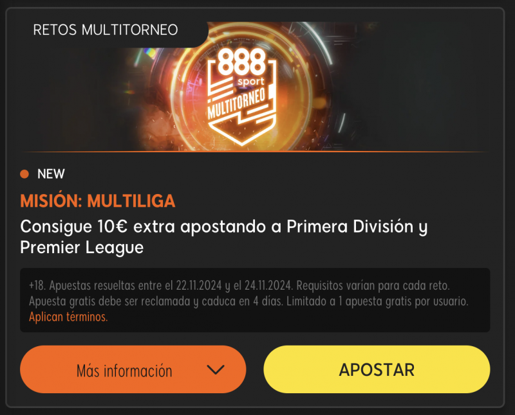
Task: Click the word sport in the logo
Action: coord(251,81)
